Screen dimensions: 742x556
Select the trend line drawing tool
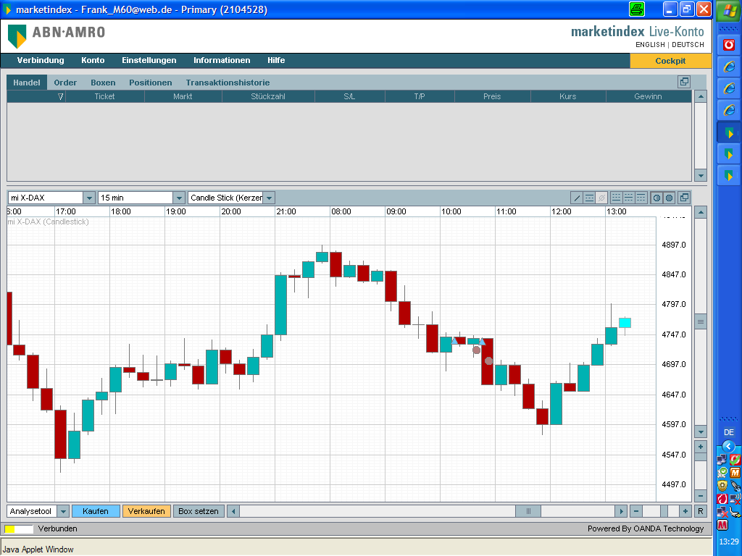click(x=577, y=198)
